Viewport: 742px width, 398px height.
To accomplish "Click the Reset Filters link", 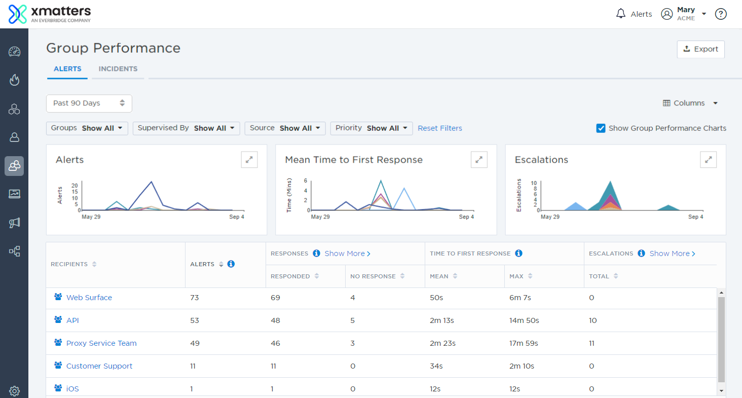I will pos(440,128).
